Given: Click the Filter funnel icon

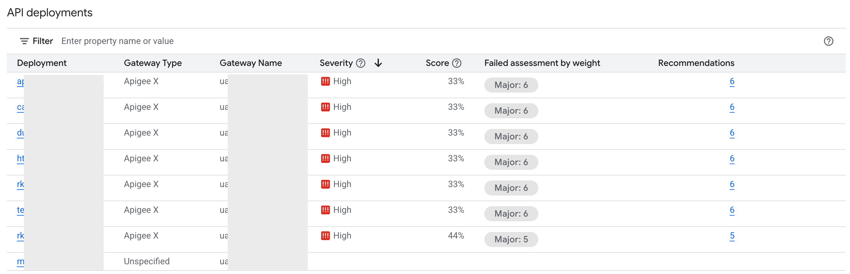Looking at the screenshot, I should point(24,40).
